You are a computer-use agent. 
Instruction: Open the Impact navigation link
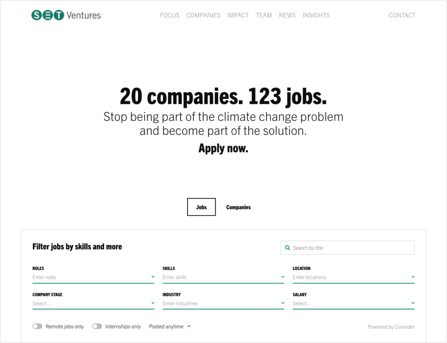coord(238,15)
